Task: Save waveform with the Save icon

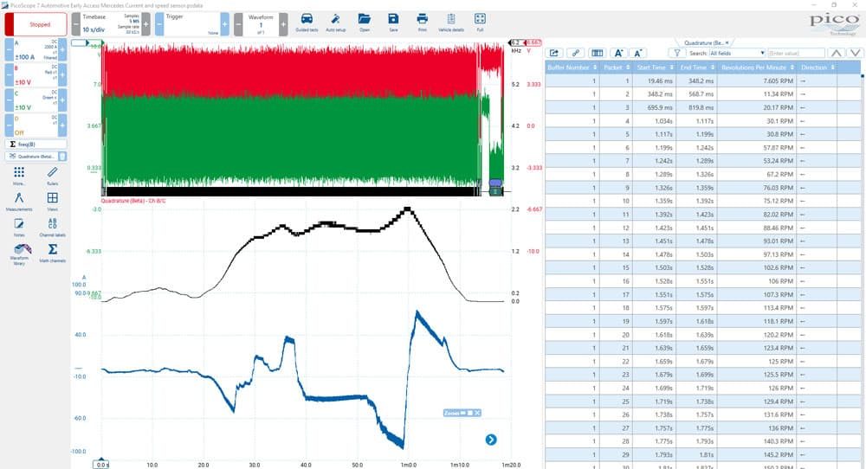Action: point(392,22)
